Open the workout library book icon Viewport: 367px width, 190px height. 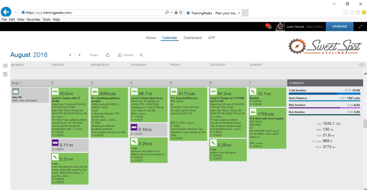[5, 66]
